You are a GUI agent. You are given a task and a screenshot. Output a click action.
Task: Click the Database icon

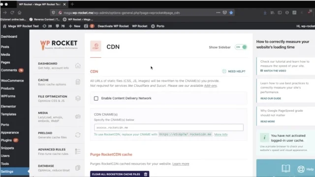tap(78, 168)
